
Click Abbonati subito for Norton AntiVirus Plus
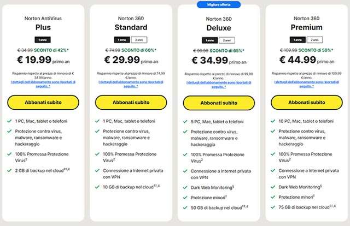point(42,102)
